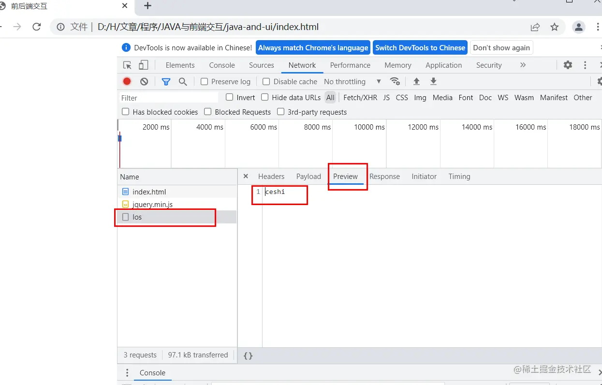602x385 pixels.
Task: Filter requests by Font type
Action: tap(466, 98)
